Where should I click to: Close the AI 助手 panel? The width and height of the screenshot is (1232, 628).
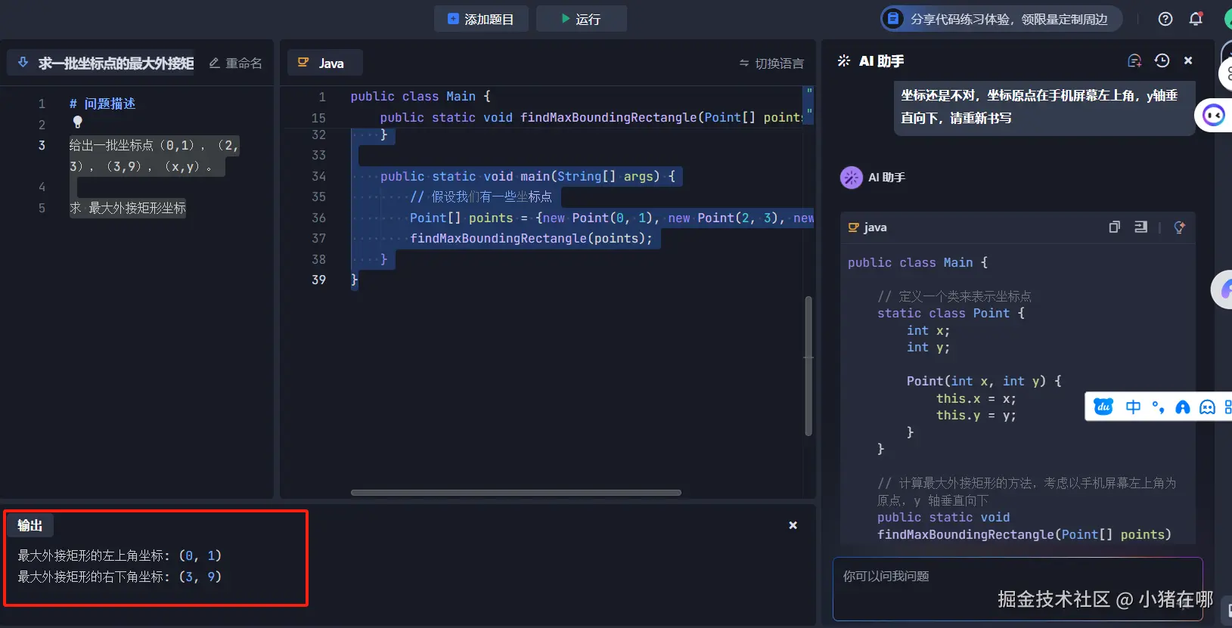click(x=1188, y=60)
